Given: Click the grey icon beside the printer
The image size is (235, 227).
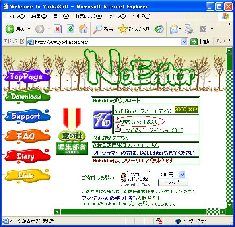Looking at the screenshot, I should pyautogui.click(x=203, y=29).
